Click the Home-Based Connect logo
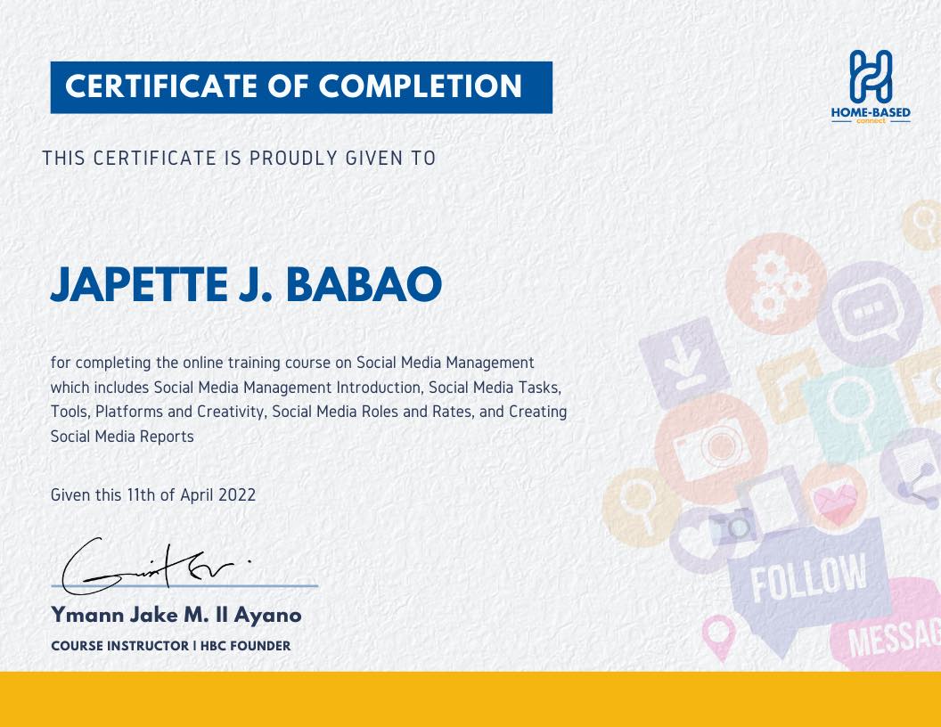Image resolution: width=941 pixels, height=727 pixels. pos(870,86)
